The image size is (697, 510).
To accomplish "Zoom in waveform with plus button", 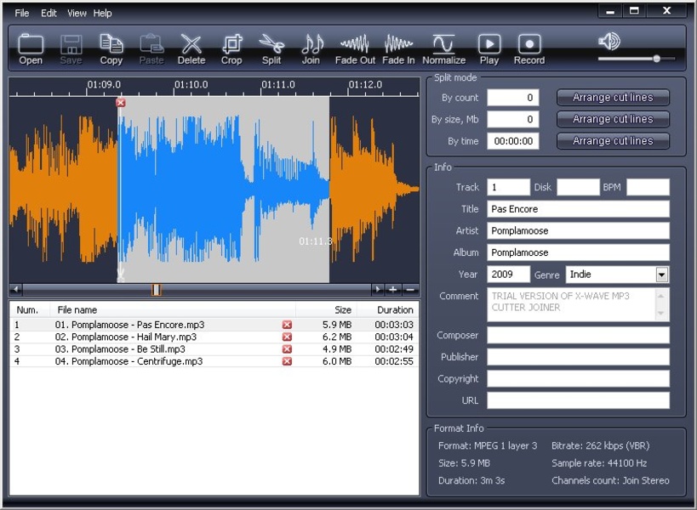I will [393, 290].
